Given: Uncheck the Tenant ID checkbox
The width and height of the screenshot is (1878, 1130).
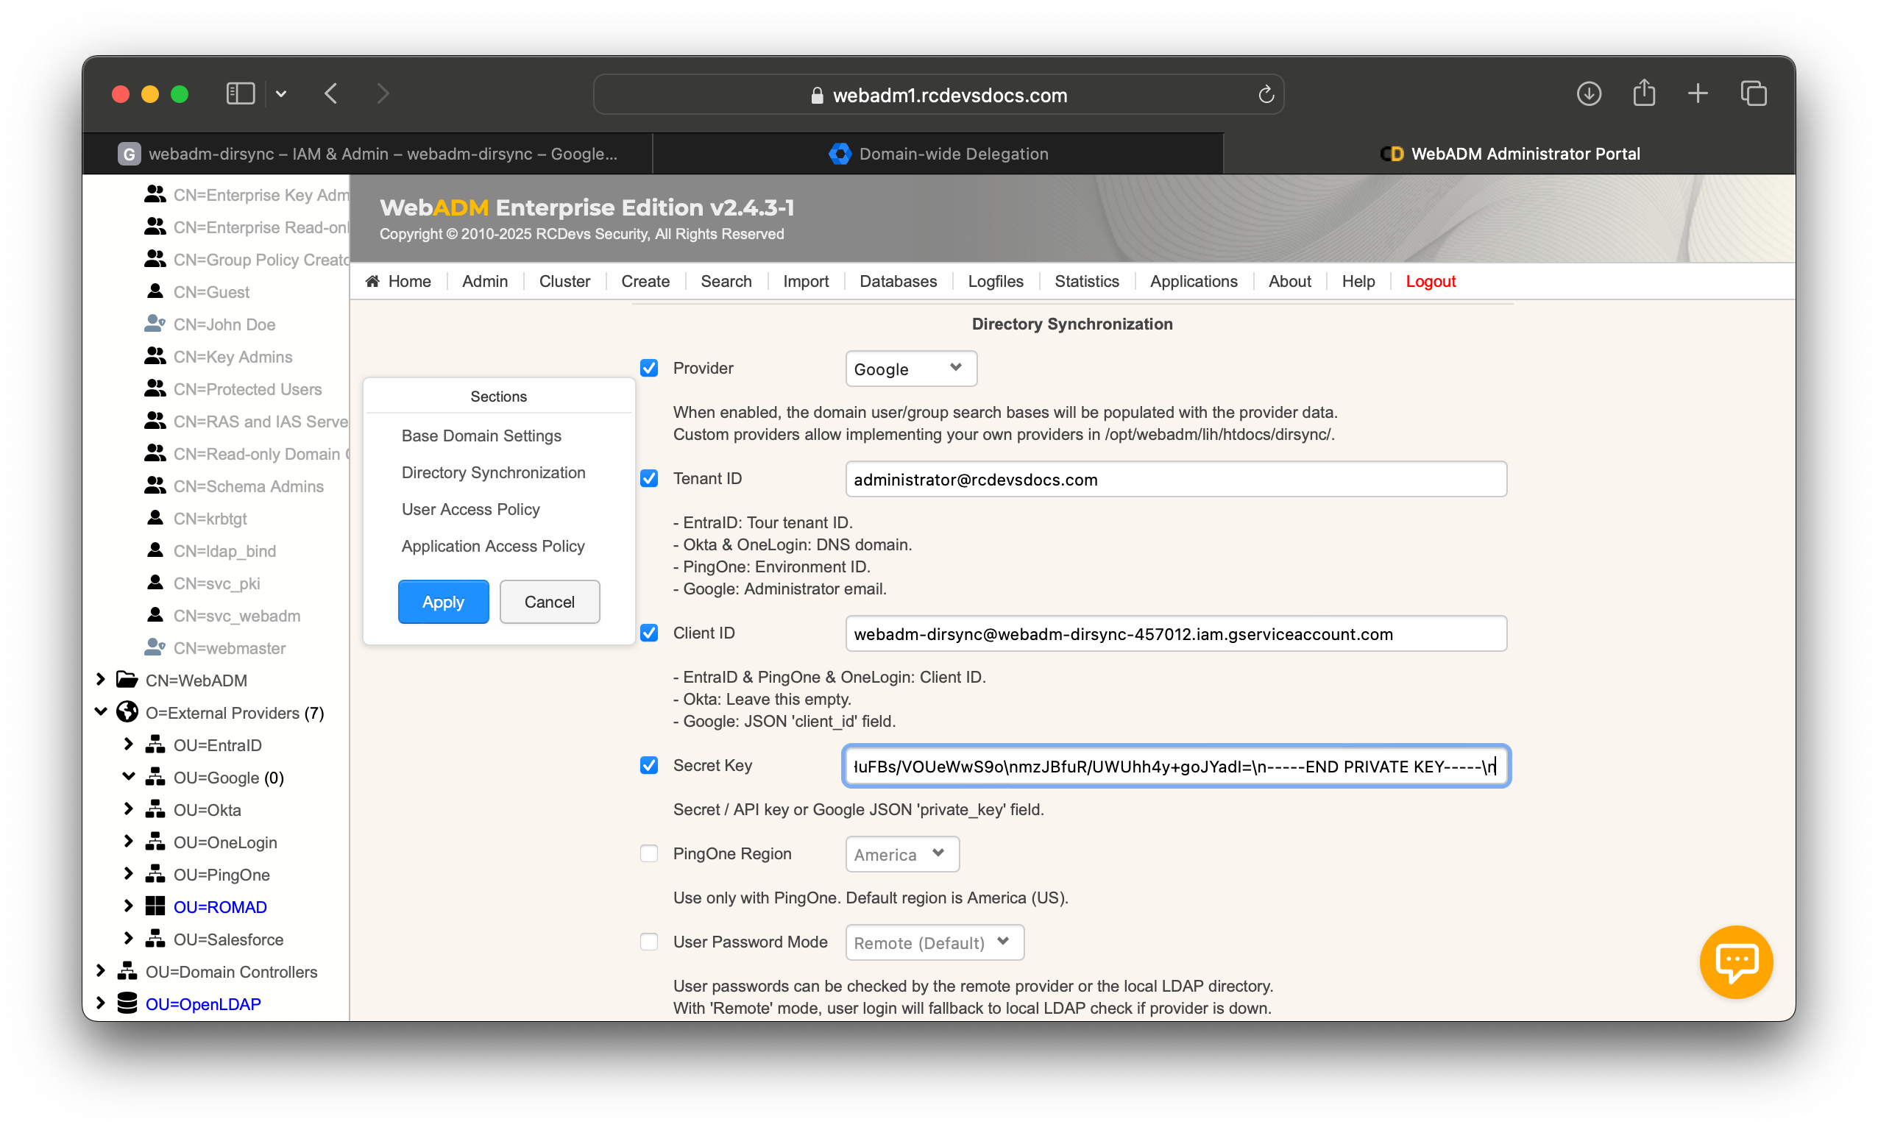Looking at the screenshot, I should 649,478.
